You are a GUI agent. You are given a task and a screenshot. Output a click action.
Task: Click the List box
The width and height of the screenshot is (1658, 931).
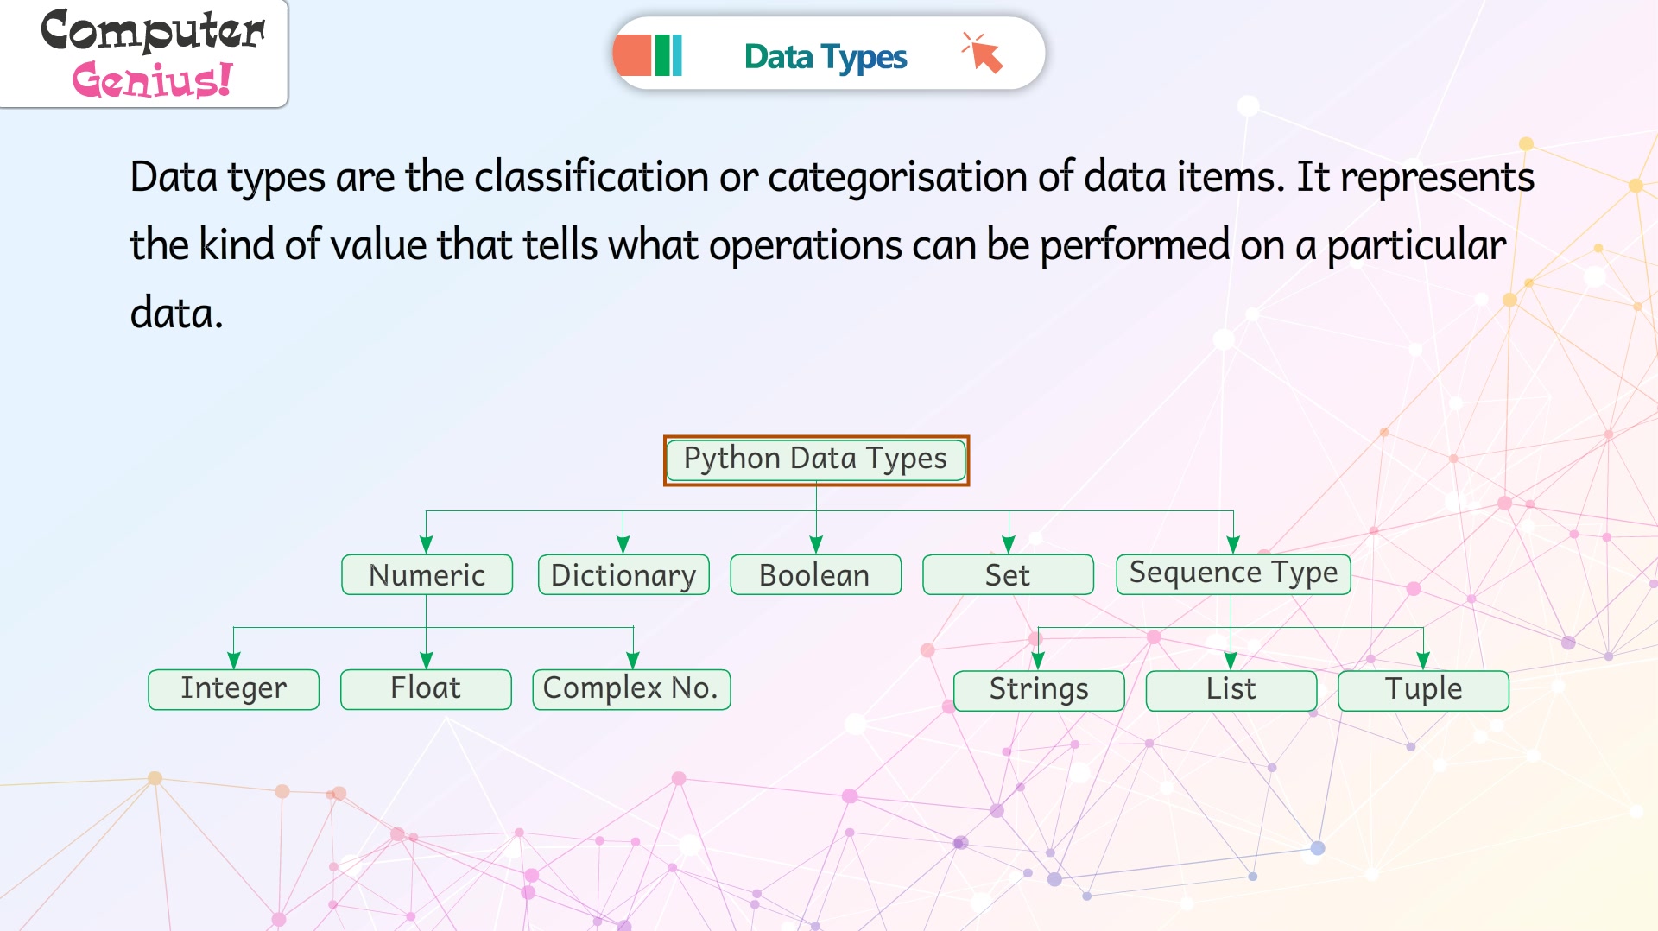[x=1231, y=690]
